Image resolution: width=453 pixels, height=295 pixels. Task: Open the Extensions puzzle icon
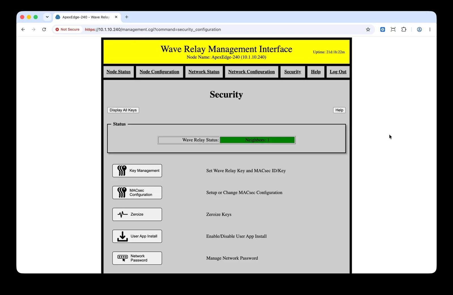point(404,29)
